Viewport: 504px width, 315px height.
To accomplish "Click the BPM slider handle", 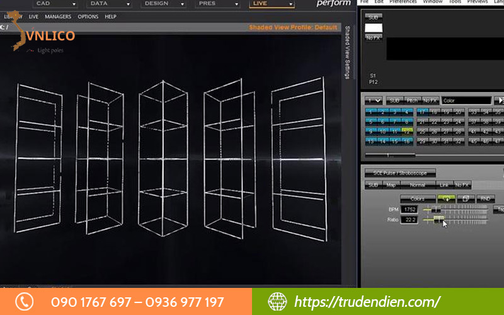I will 436,210.
